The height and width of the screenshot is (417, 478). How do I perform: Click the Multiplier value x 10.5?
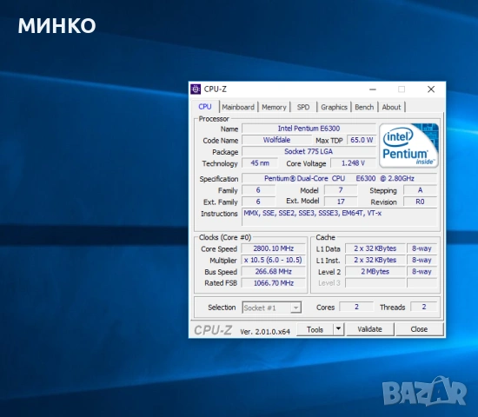(274, 260)
